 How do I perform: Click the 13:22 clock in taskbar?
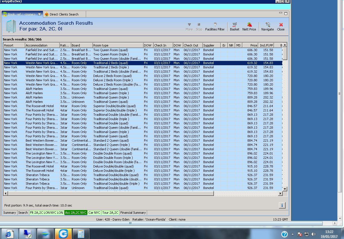[x=329, y=232]
